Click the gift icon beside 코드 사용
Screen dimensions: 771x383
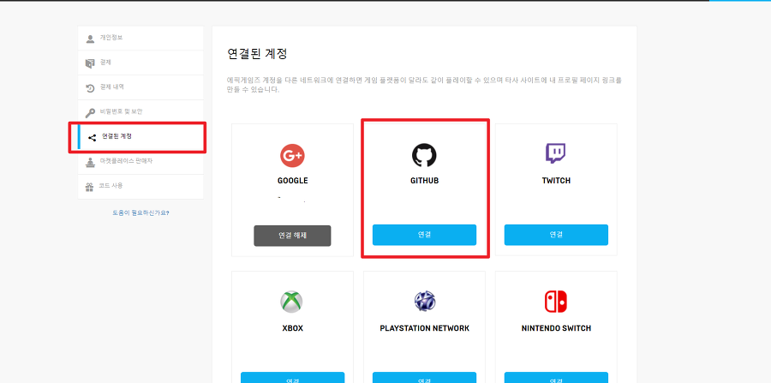click(x=90, y=187)
